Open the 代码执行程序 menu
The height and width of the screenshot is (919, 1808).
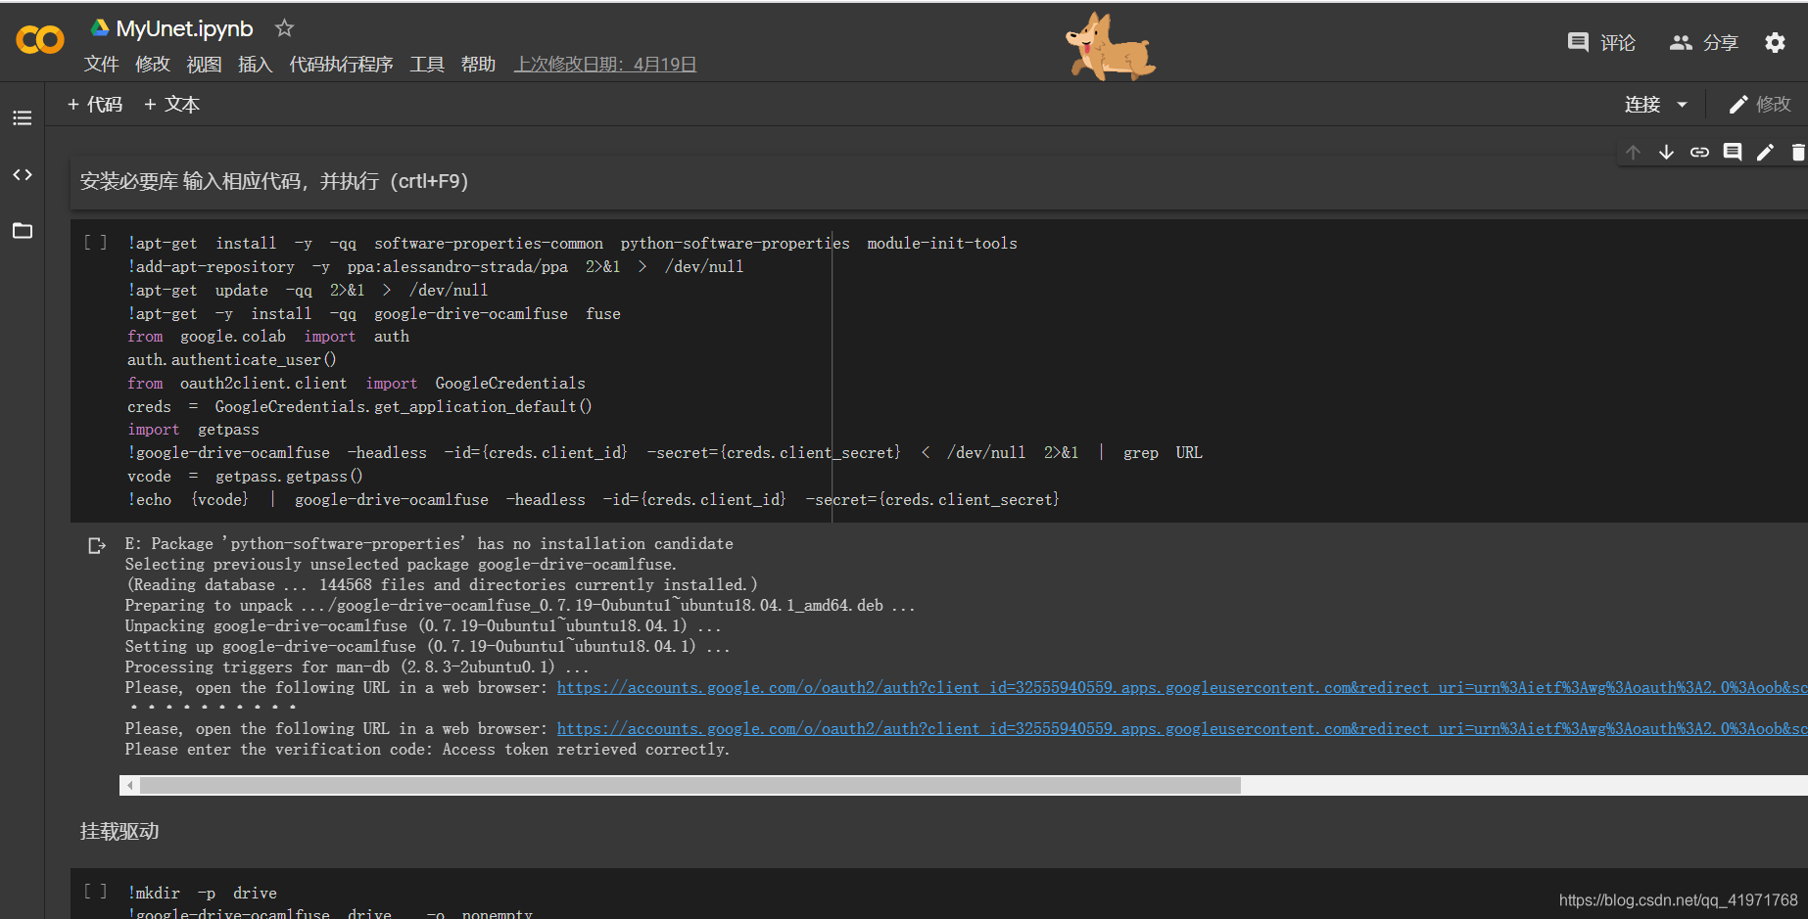coord(341,64)
